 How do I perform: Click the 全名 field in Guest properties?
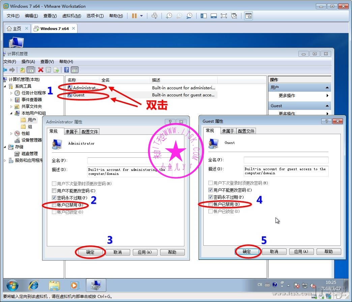pos(286,160)
